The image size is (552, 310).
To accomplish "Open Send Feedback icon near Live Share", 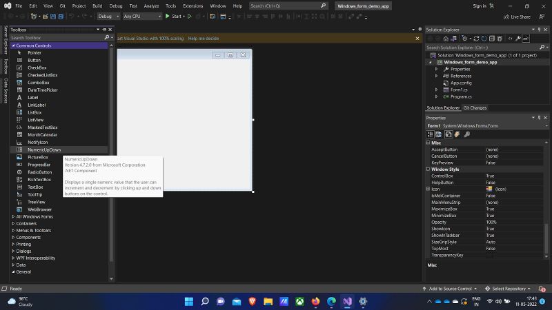I will pyautogui.click(x=542, y=17).
